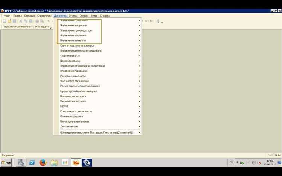Viewport: 282px width, 176px height.
Task: Choose Нематериальные активы menu entry
Action: 97,121
